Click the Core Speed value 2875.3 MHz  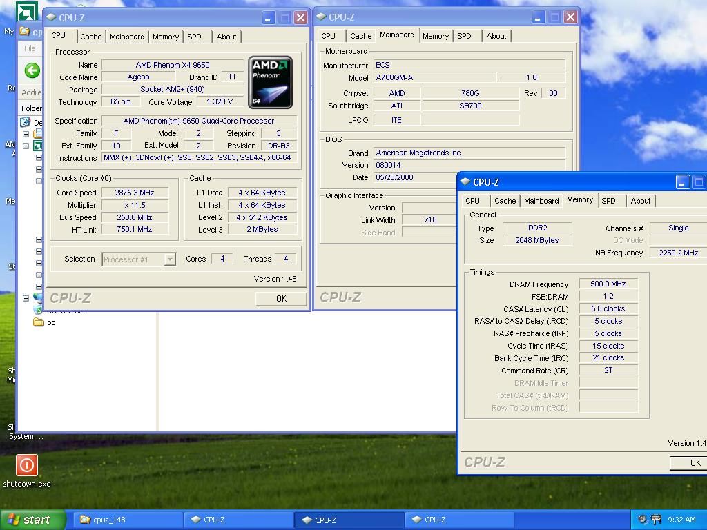135,193
